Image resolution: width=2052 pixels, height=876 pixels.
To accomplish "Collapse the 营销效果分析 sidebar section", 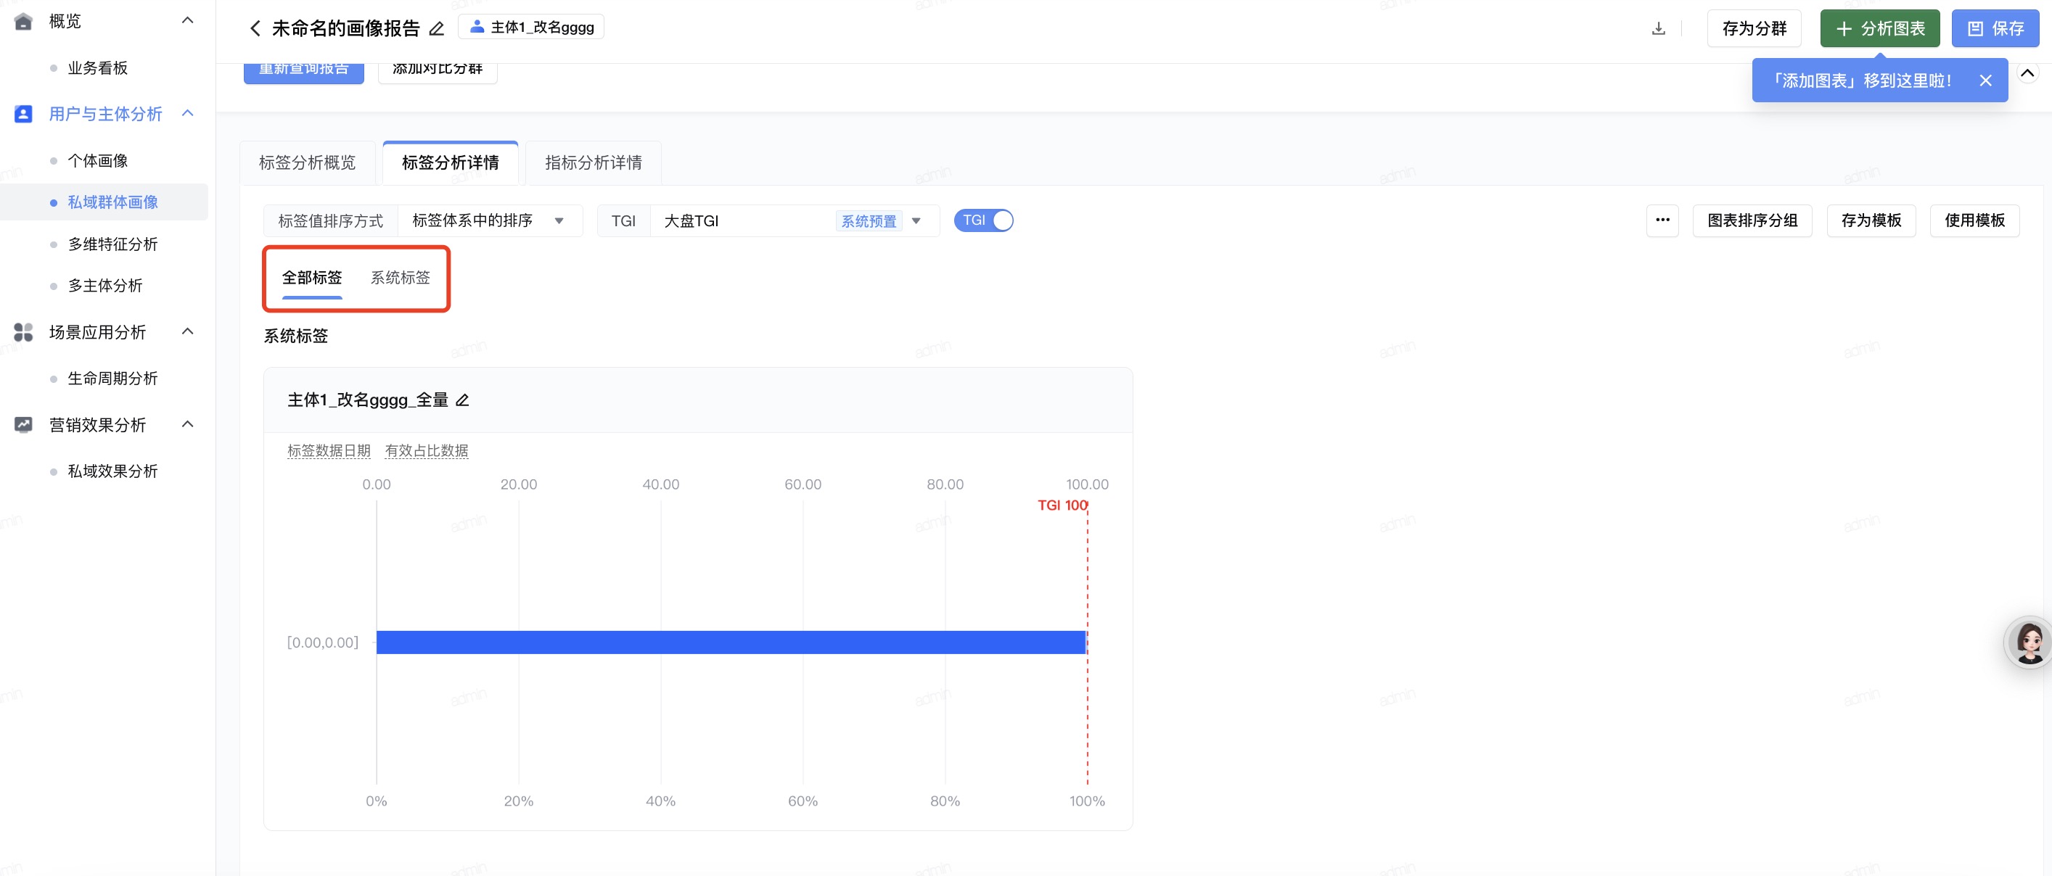I will [x=188, y=423].
